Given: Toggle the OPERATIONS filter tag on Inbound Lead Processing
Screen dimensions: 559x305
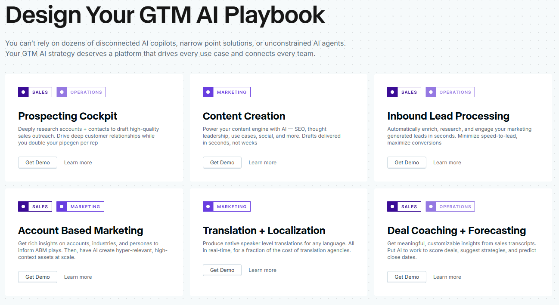Looking at the screenshot, I should tap(450, 92).
